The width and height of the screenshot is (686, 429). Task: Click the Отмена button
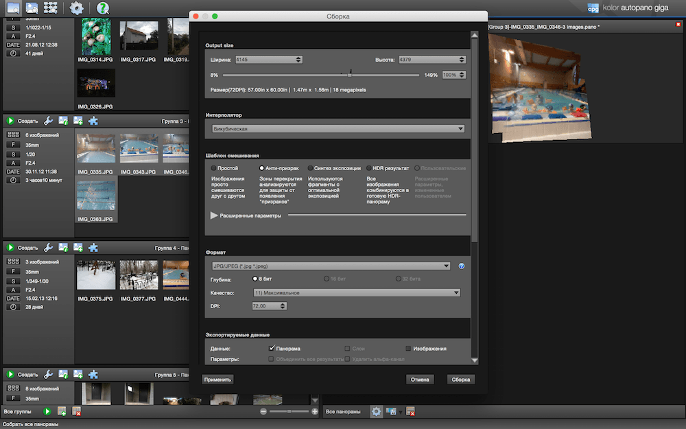[420, 380]
